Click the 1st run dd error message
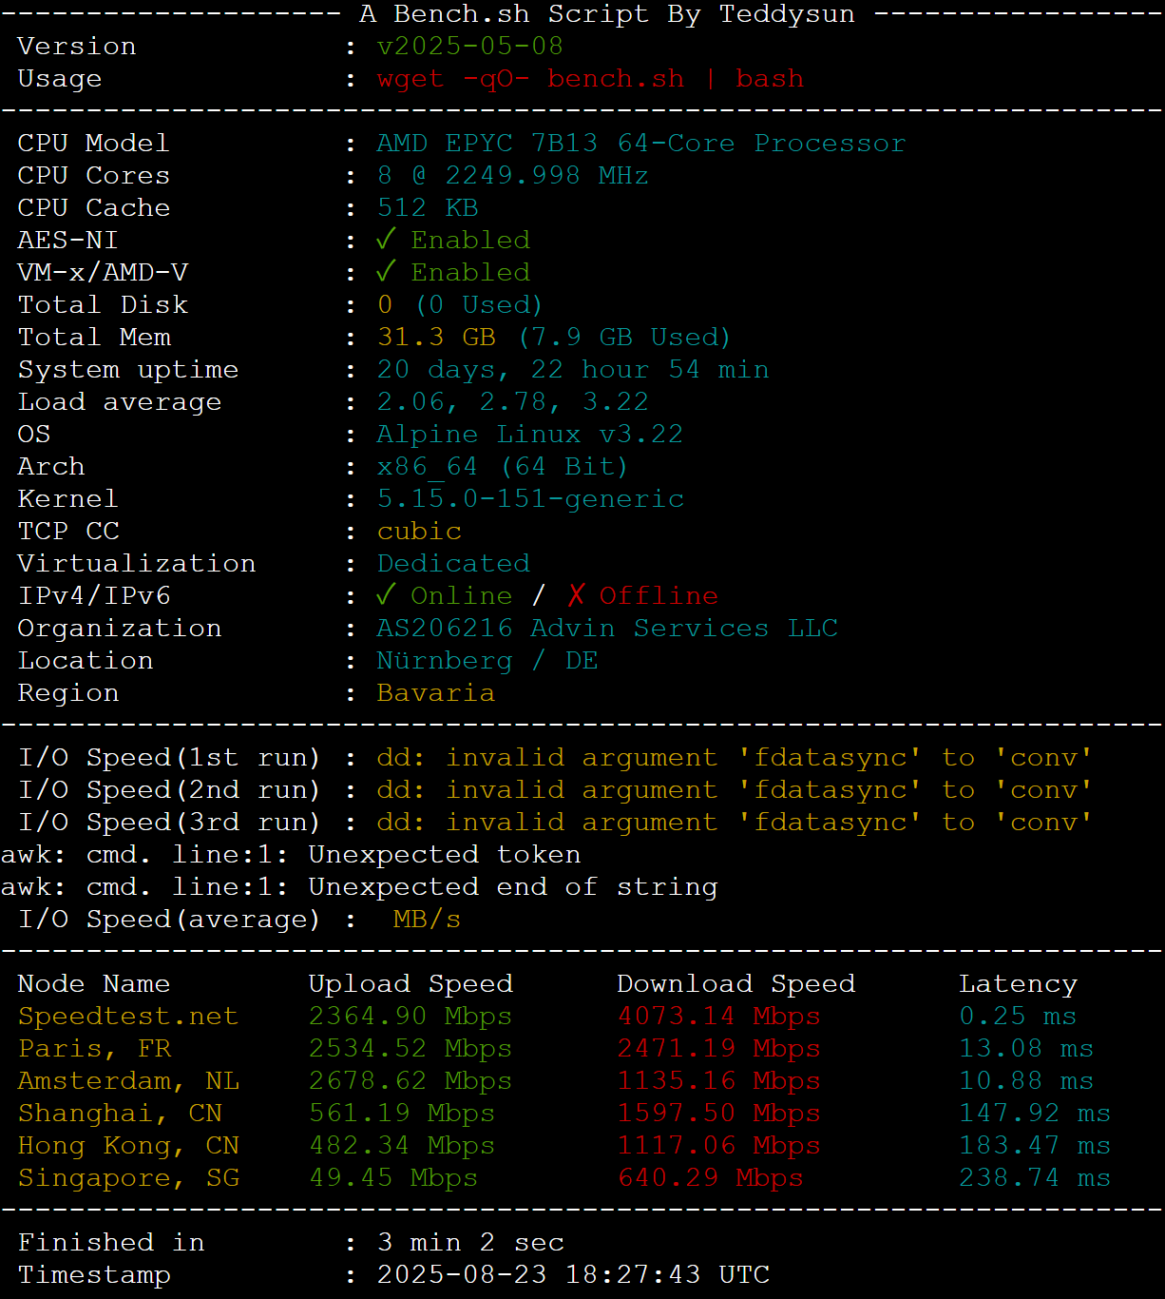Image resolution: width=1165 pixels, height=1299 pixels. click(x=734, y=758)
